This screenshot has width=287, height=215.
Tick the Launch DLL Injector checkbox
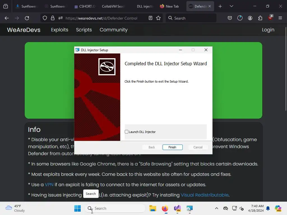[x=126, y=132]
